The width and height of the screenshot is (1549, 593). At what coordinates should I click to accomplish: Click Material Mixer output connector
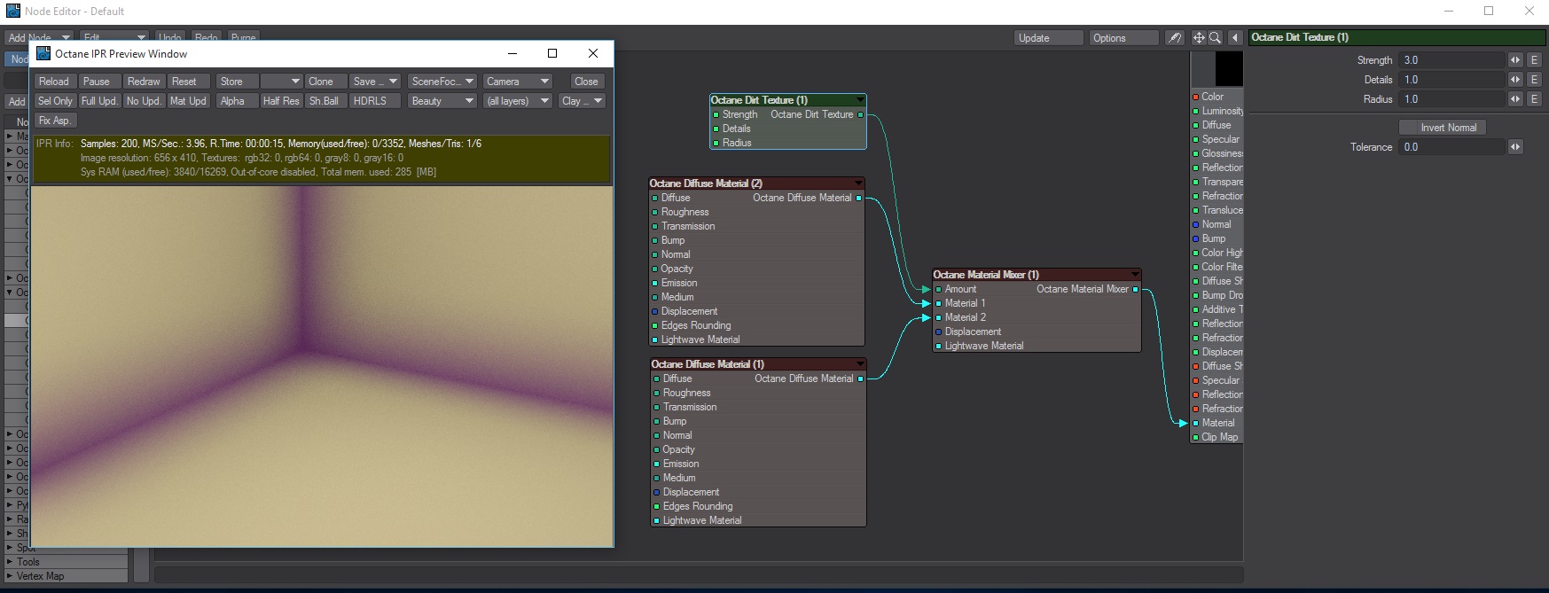pyautogui.click(x=1135, y=289)
